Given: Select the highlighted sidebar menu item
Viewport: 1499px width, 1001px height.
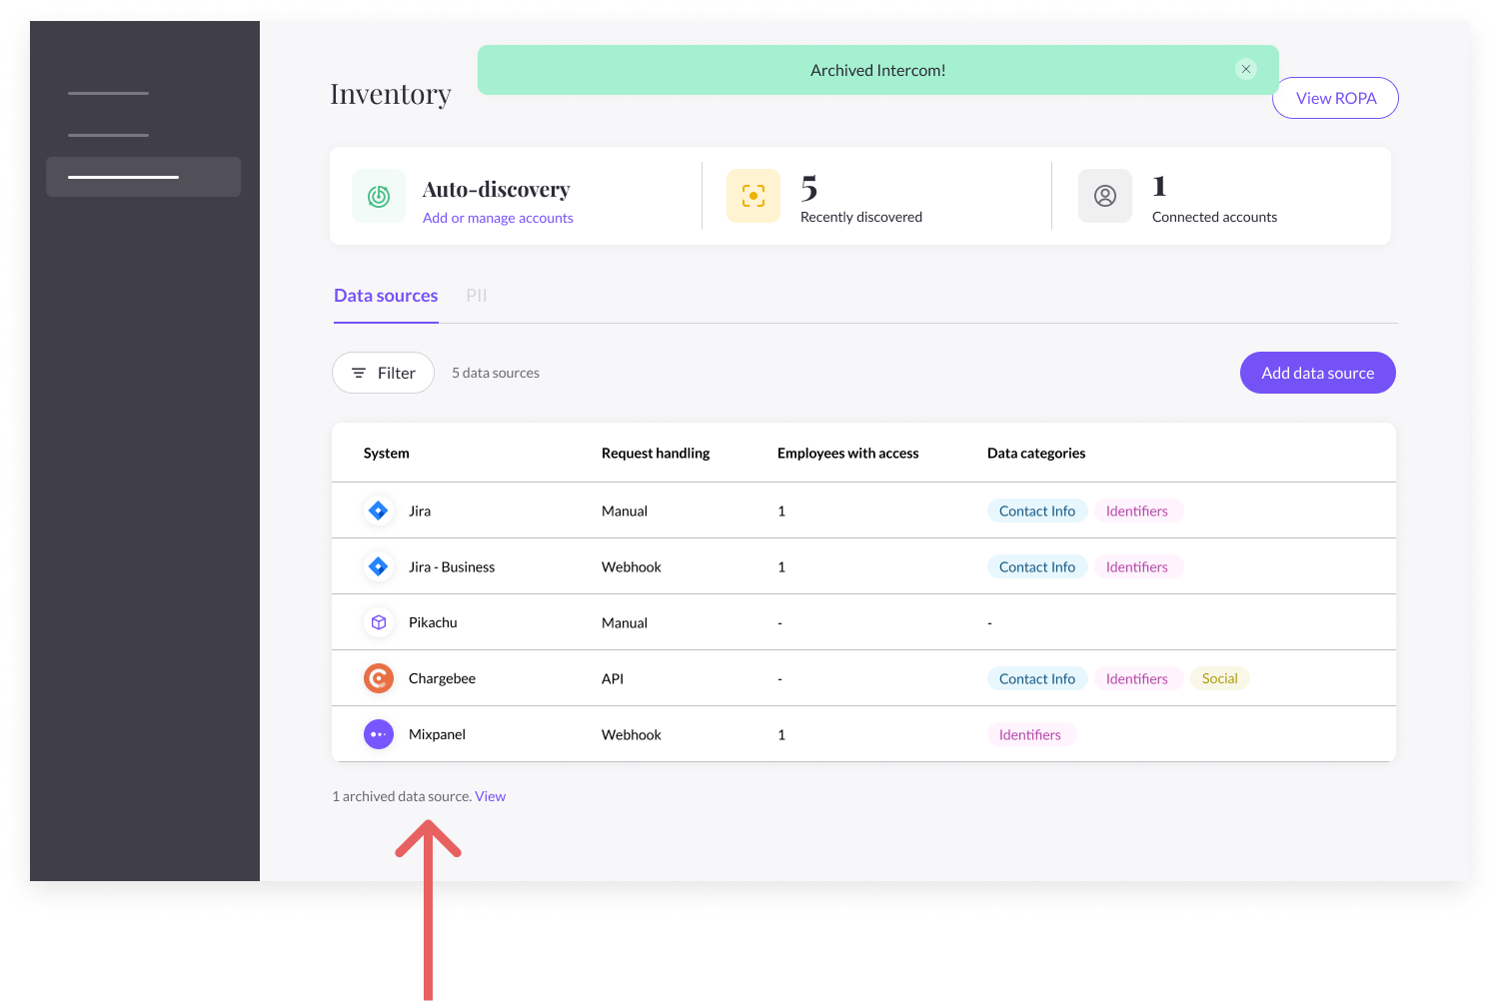Looking at the screenshot, I should coord(143,177).
